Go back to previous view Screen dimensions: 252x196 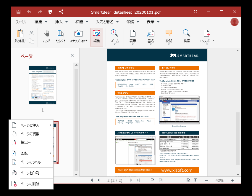click(152, 180)
